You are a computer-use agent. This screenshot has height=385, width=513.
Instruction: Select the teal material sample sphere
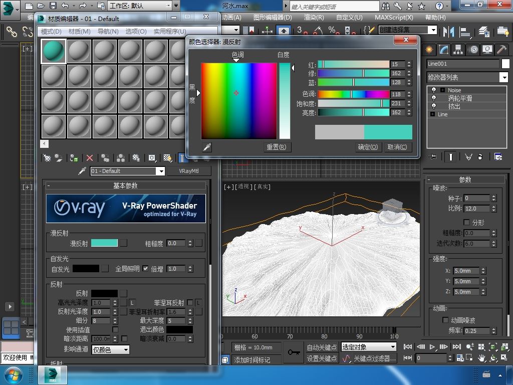click(54, 51)
